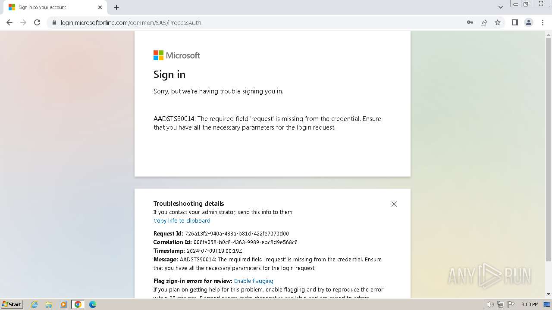This screenshot has width=552, height=310.
Task: Open the Chrome profile menu
Action: (529, 22)
